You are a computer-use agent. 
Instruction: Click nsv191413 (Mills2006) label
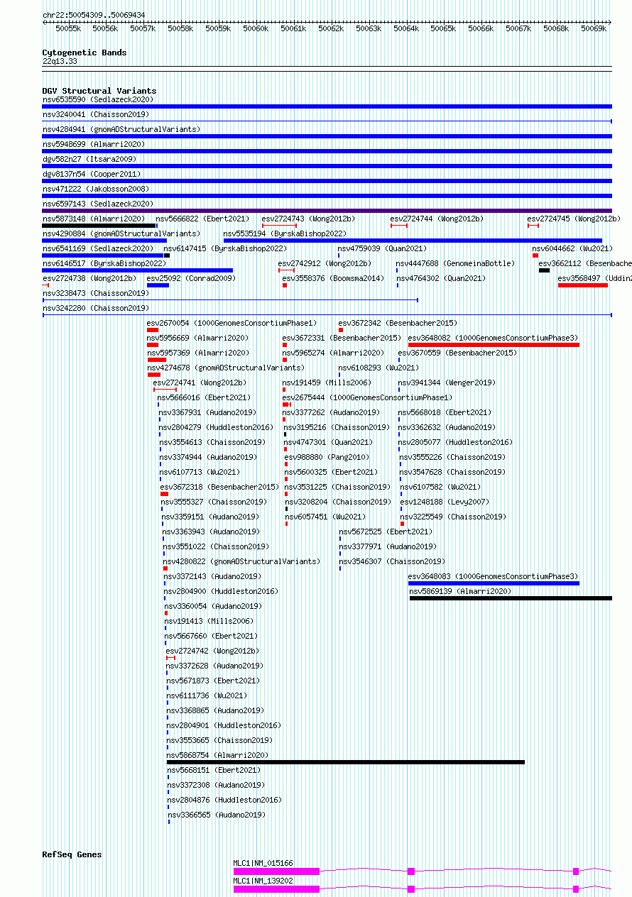[210, 622]
